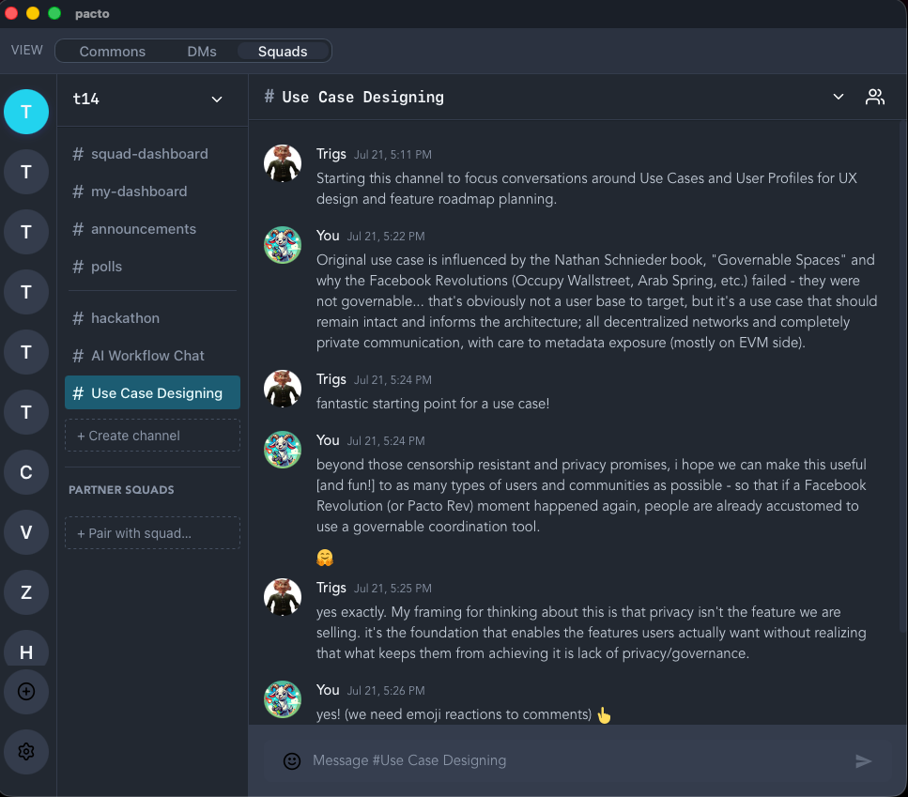Viewport: 908px width, 797px height.
Task: Click the "Jul 21, 5:11 PM" timestamp
Action: pos(392,155)
